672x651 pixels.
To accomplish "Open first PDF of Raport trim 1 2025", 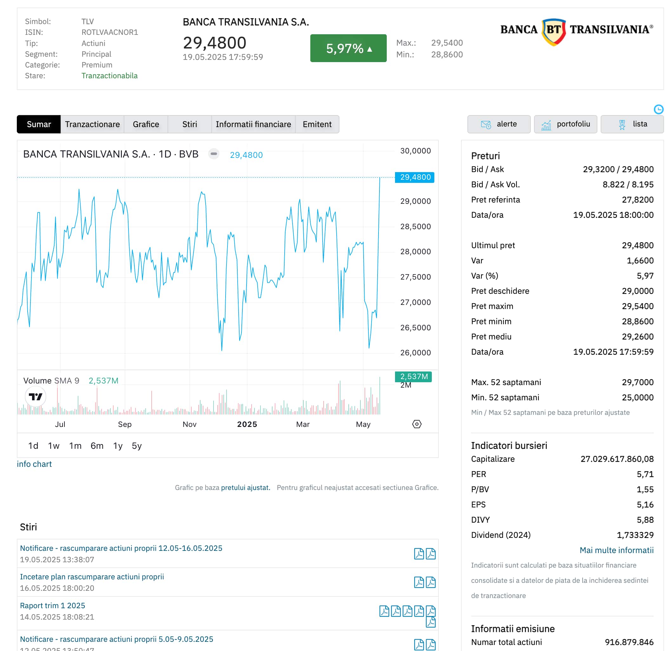I will [384, 611].
